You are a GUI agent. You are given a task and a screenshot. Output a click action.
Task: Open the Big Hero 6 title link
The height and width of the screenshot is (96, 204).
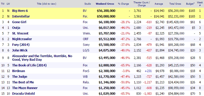pyautogui.click(x=20, y=11)
